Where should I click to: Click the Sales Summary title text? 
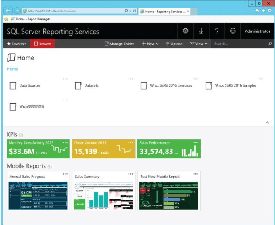[87, 177]
